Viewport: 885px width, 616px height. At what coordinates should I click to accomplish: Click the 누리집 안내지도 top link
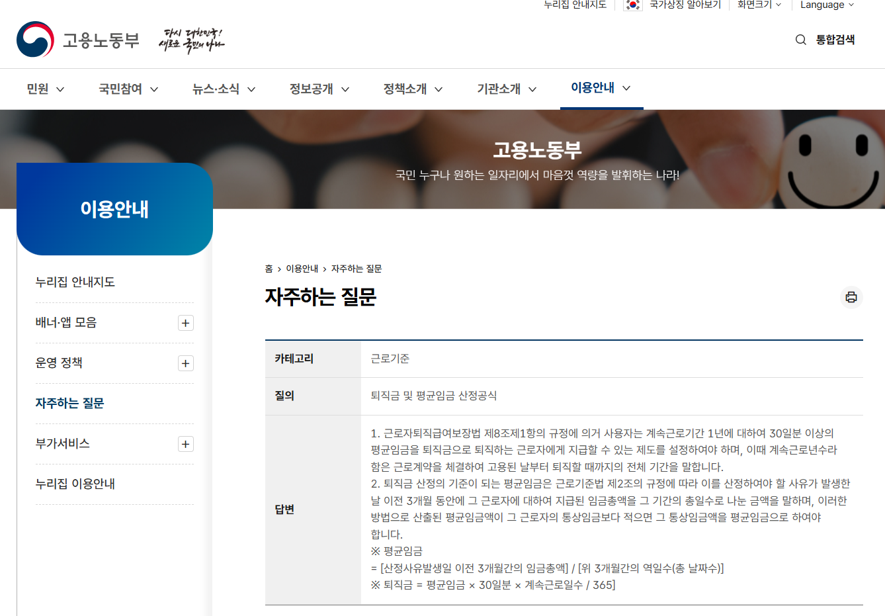click(575, 5)
